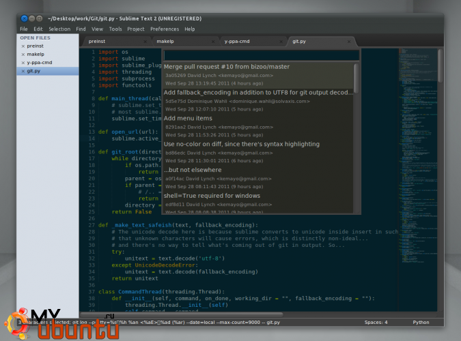The width and height of the screenshot is (461, 341).
Task: Open the View menu
Action: 97,29
